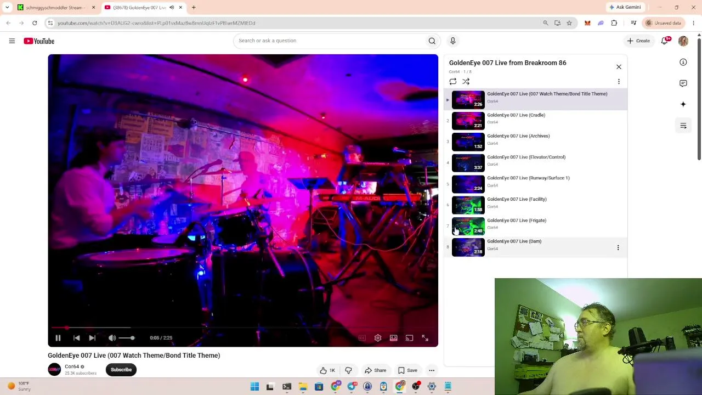Open the MetaMask fox extension
Image resolution: width=702 pixels, height=395 pixels.
587,23
